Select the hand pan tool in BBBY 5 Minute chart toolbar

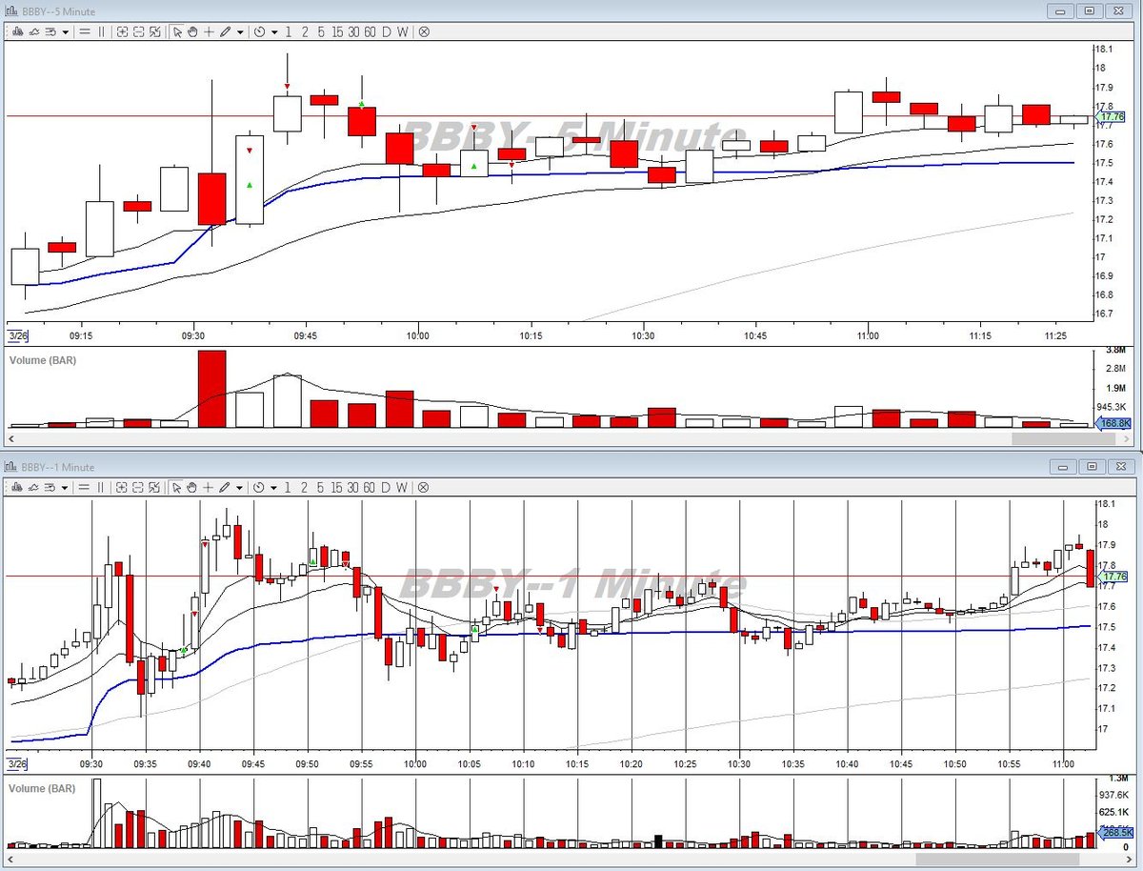point(191,31)
